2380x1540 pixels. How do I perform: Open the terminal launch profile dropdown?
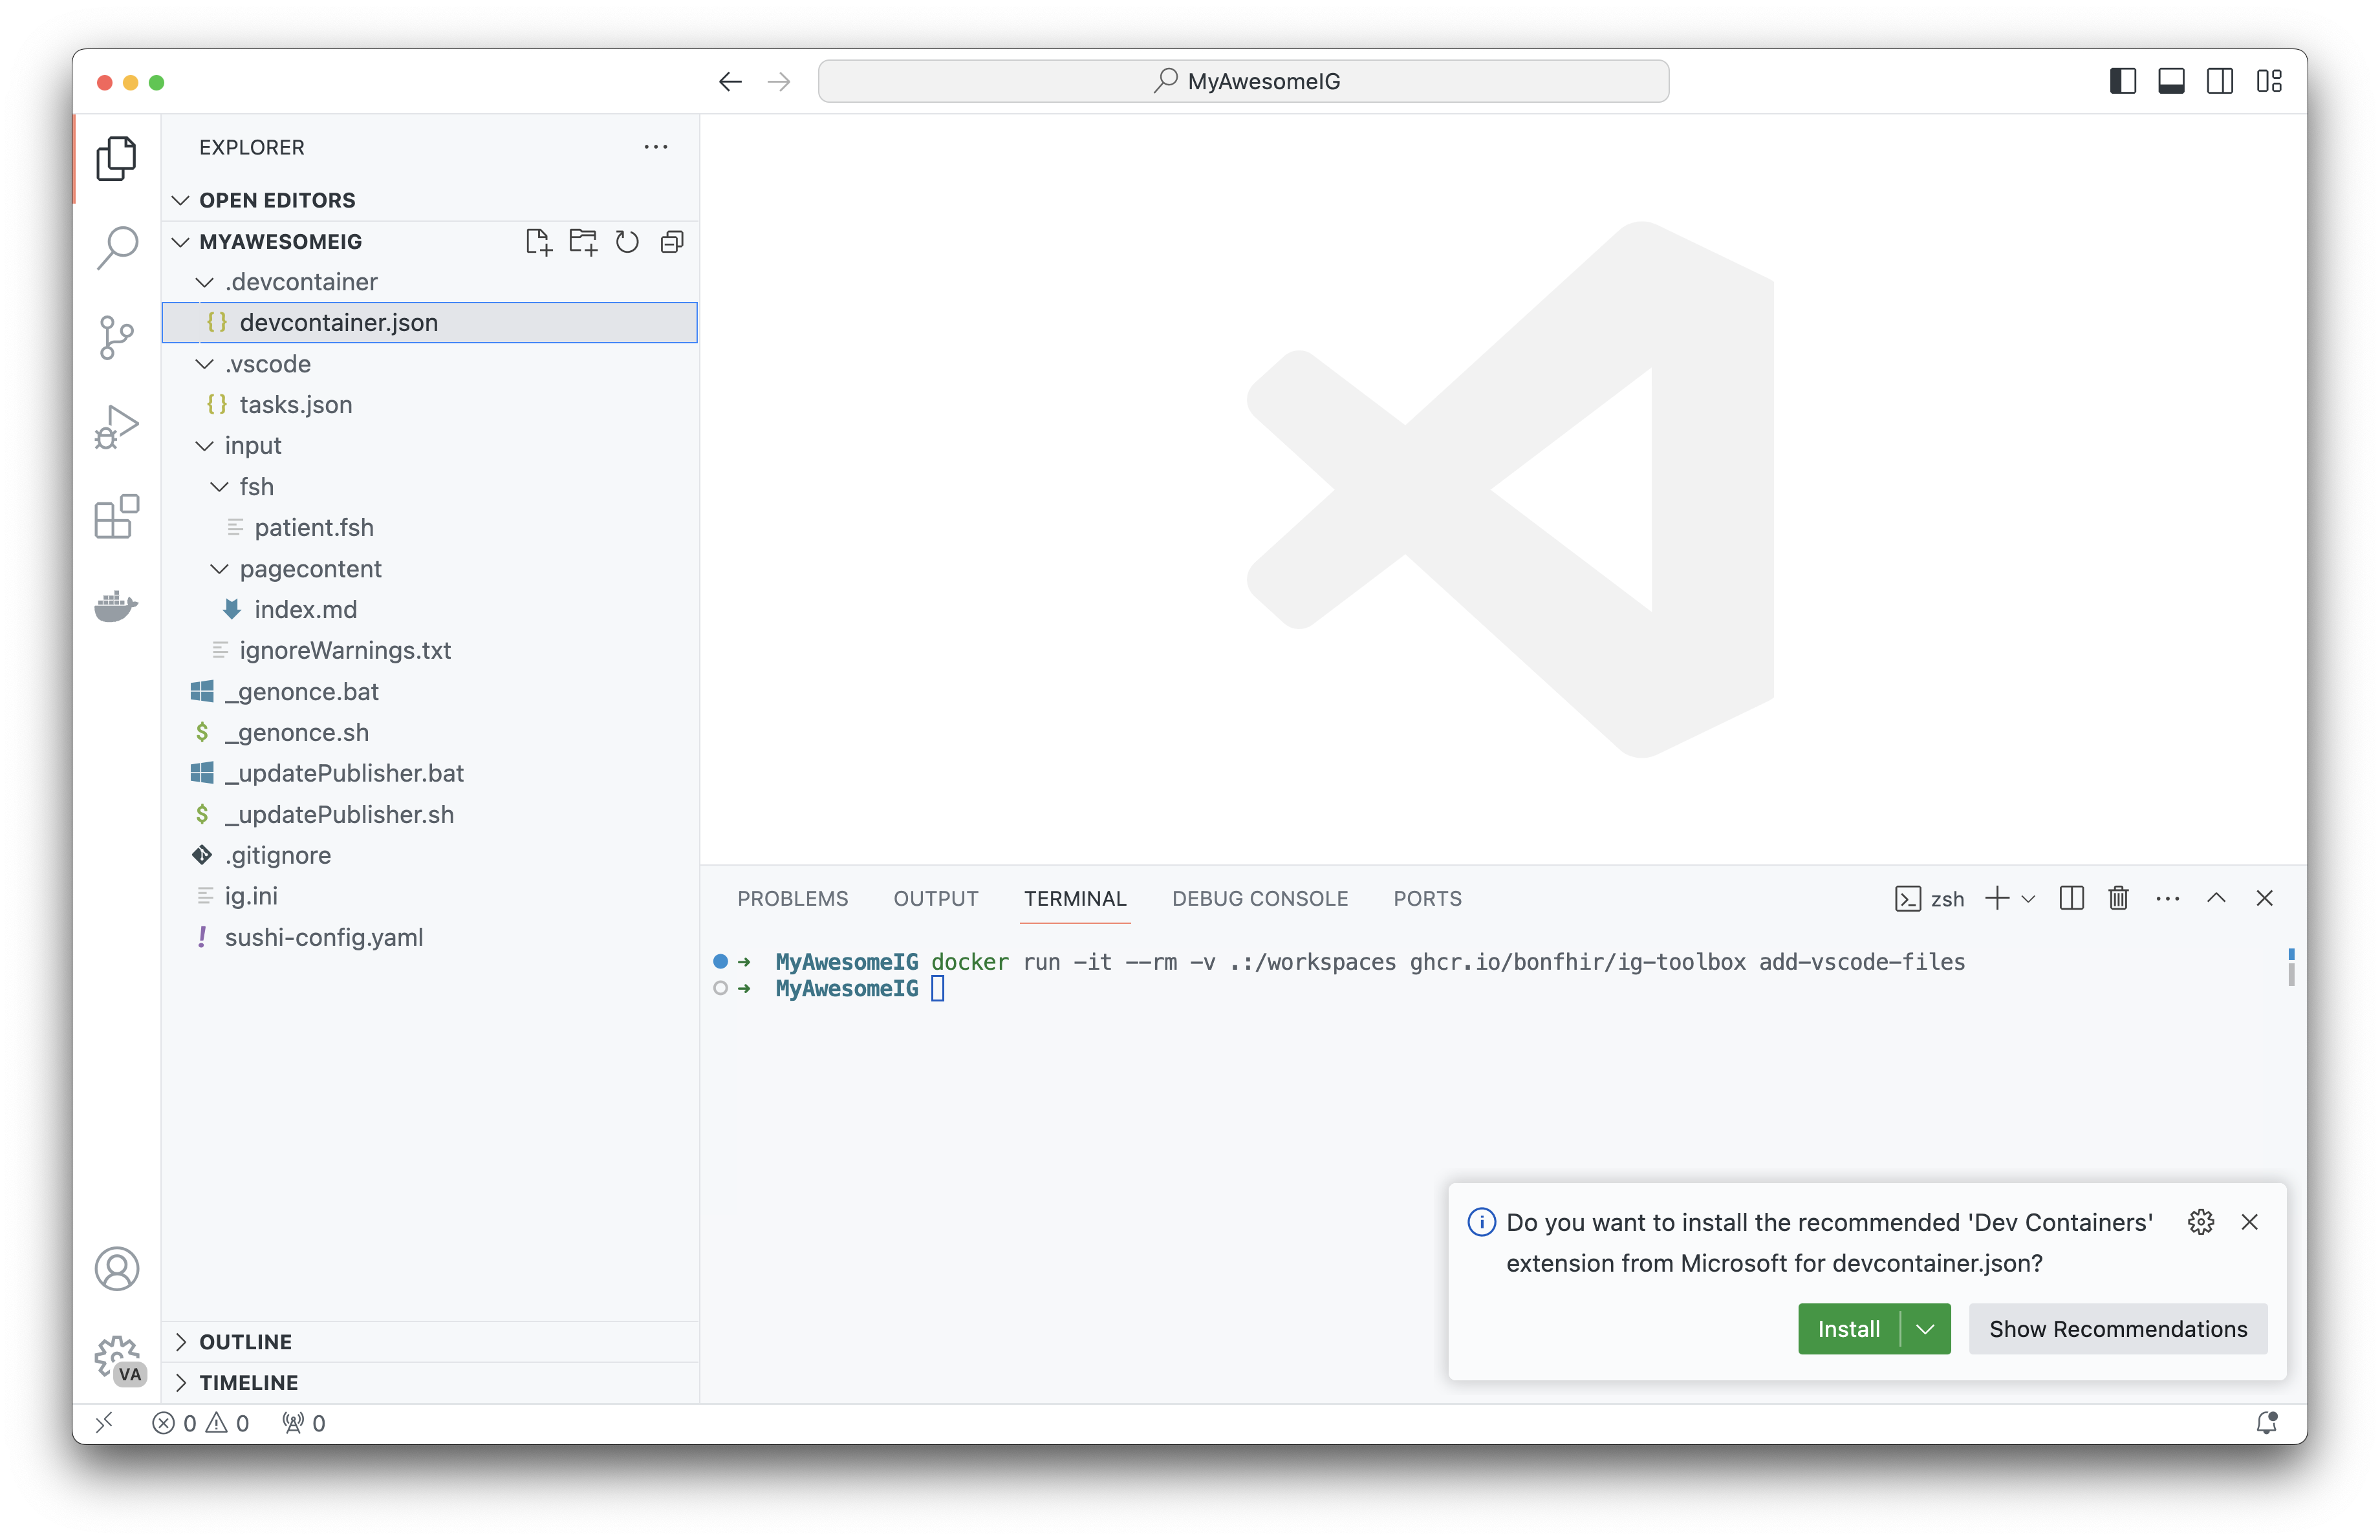click(x=2028, y=899)
